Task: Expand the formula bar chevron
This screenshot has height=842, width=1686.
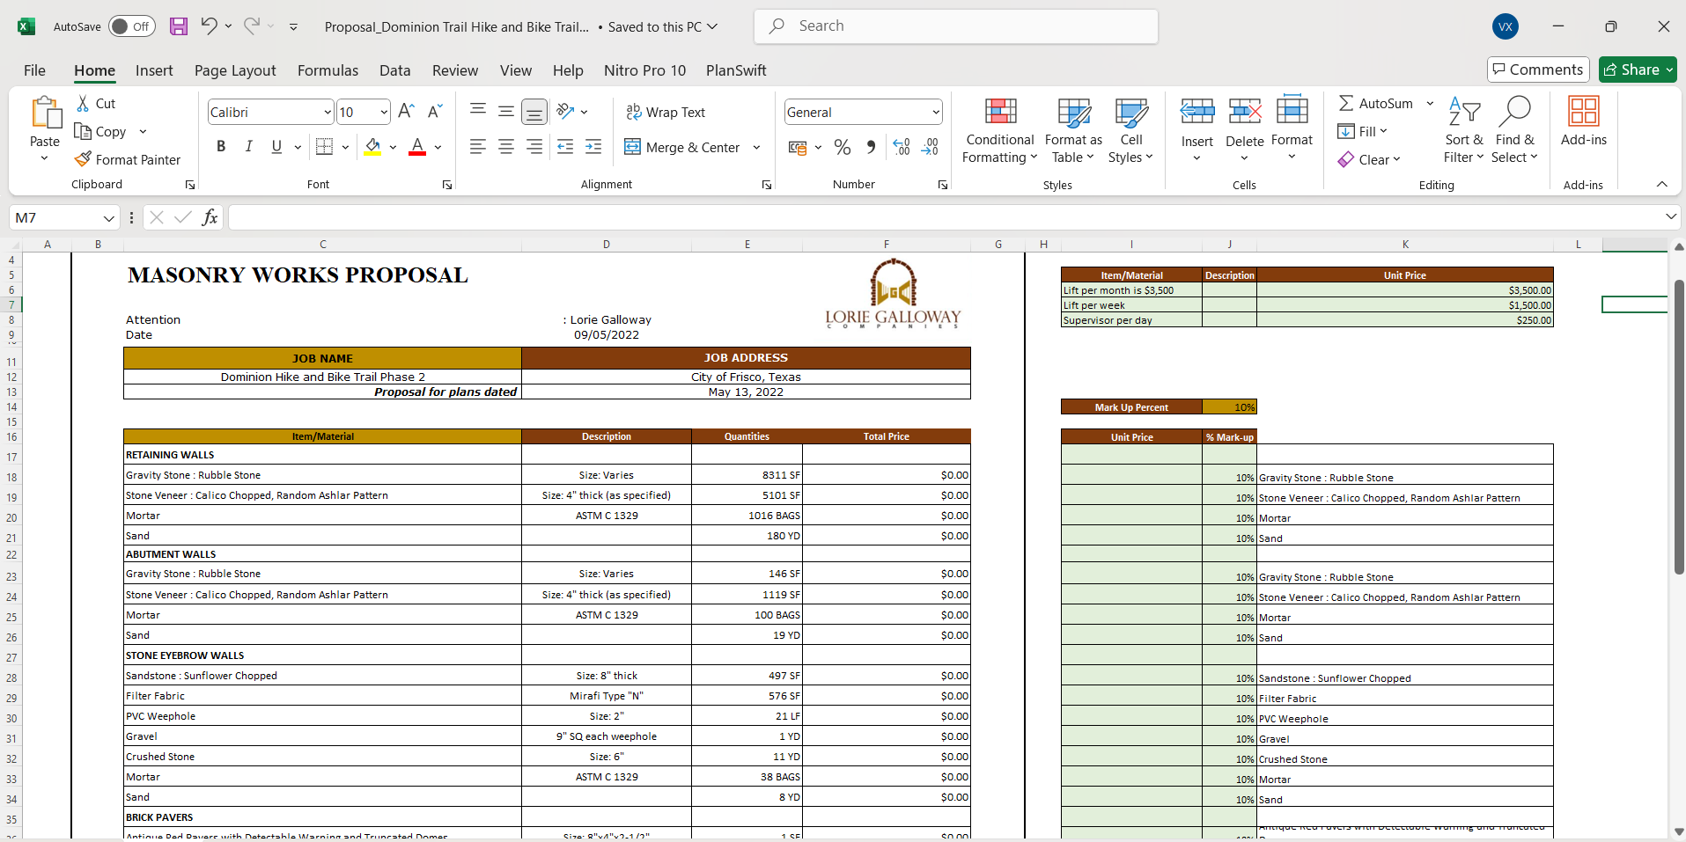Action: (x=1670, y=216)
